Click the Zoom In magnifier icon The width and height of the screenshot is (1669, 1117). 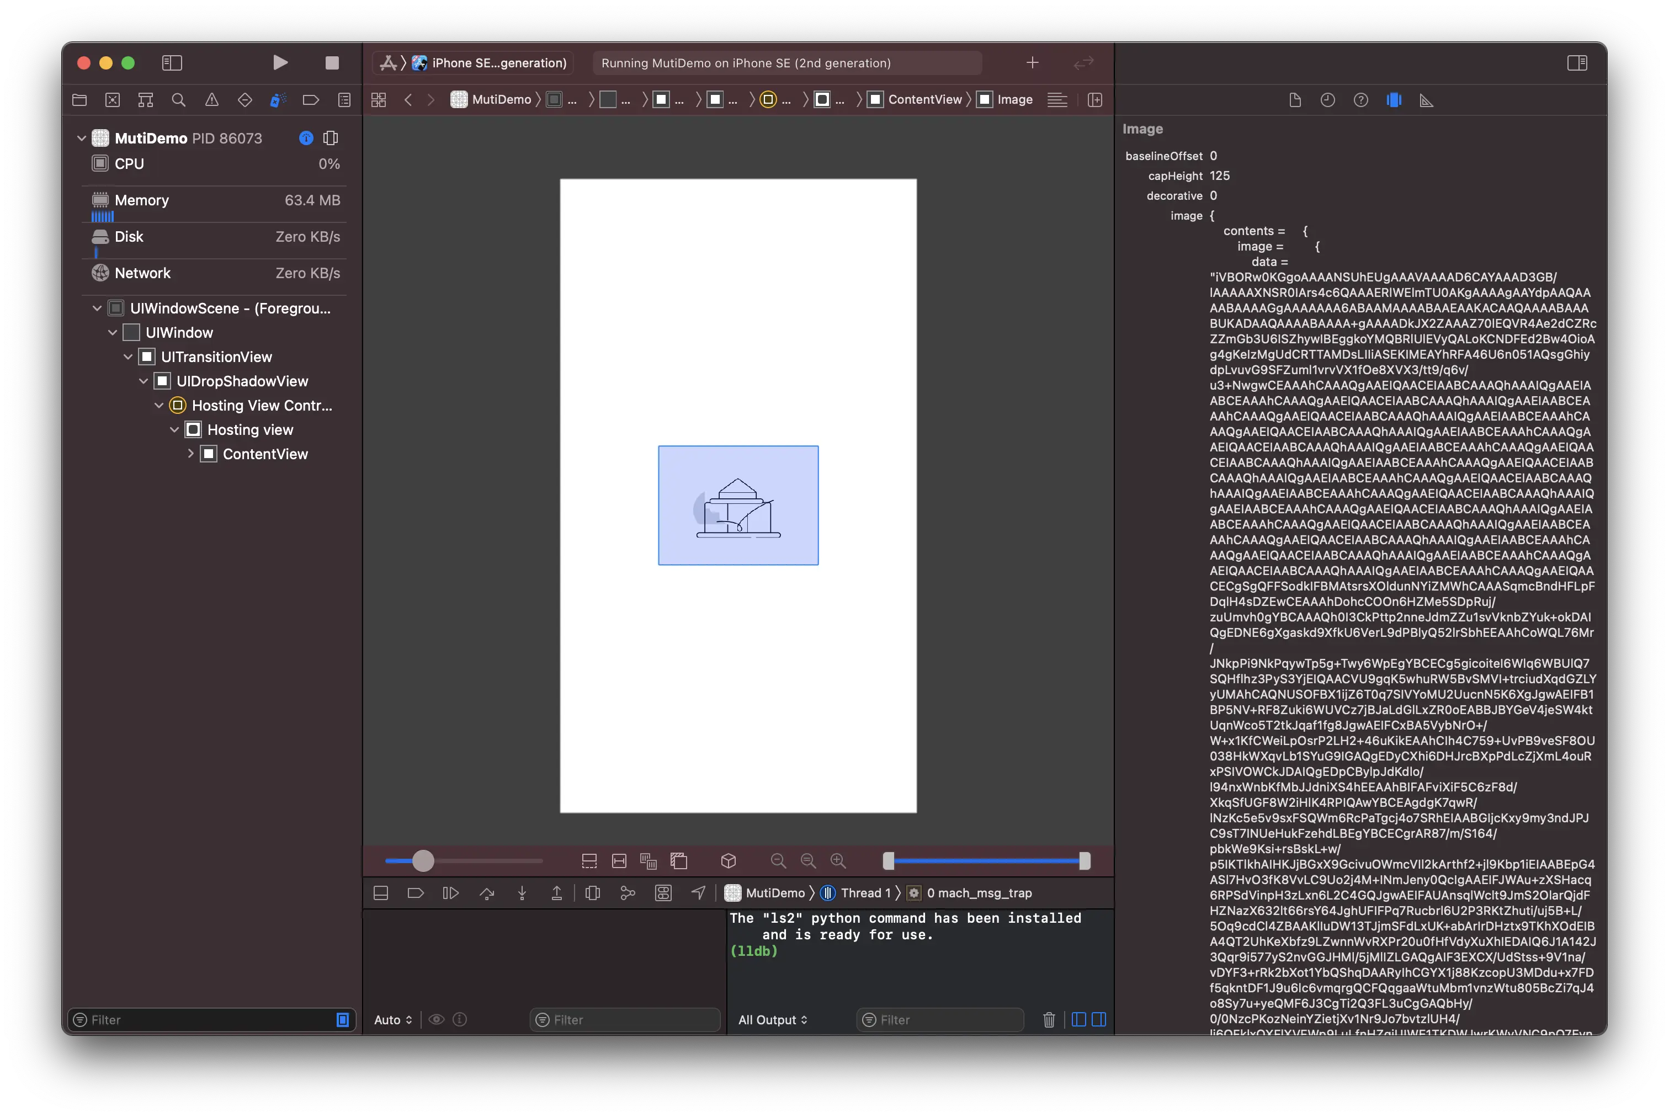[x=838, y=860]
